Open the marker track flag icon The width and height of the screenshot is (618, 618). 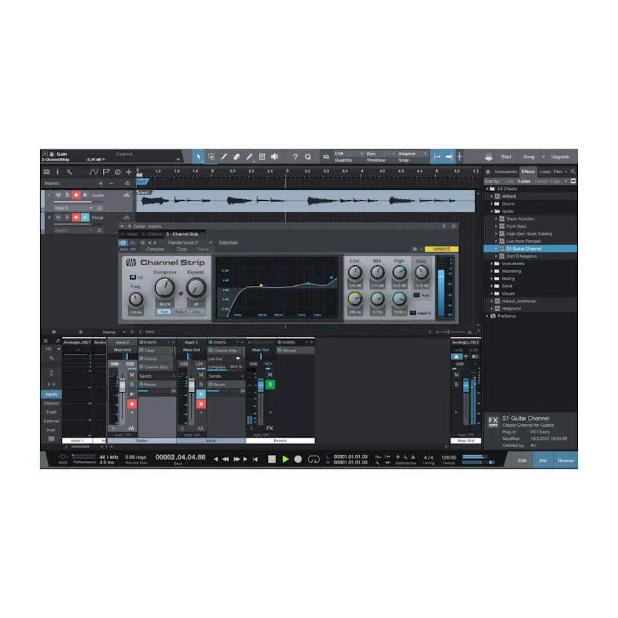click(106, 172)
